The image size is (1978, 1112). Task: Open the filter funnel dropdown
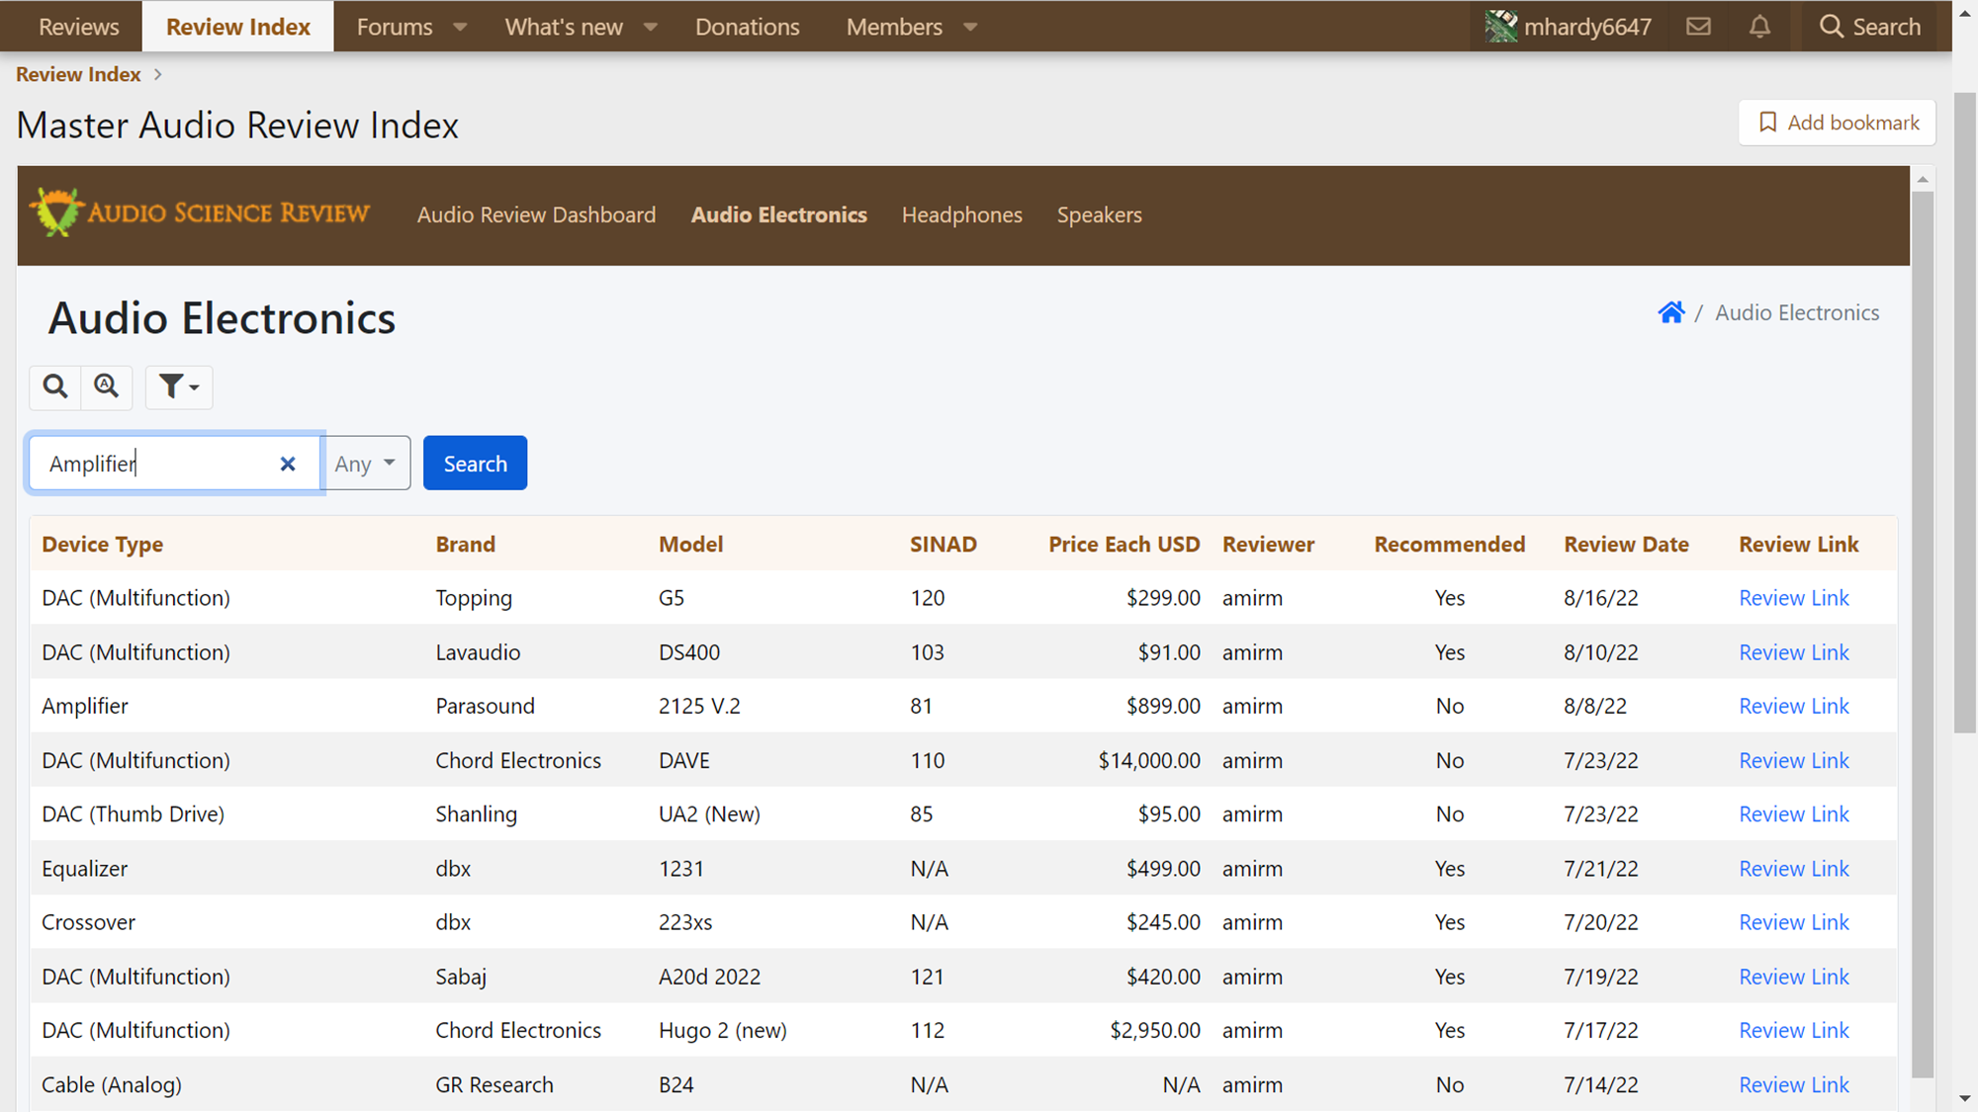[179, 386]
